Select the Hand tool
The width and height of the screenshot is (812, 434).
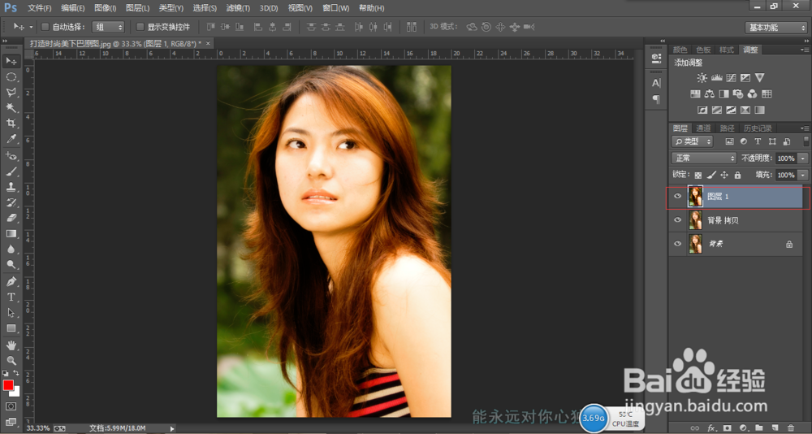click(x=11, y=345)
